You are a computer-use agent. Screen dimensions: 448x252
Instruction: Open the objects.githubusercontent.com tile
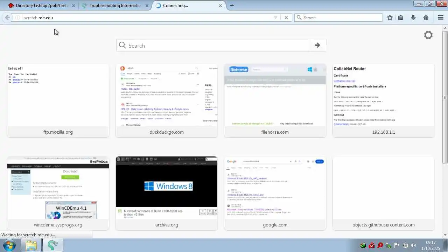click(384, 193)
